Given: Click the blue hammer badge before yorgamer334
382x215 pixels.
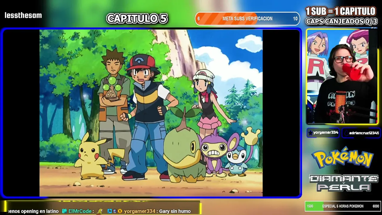Looking at the screenshot, I should pos(110,211).
